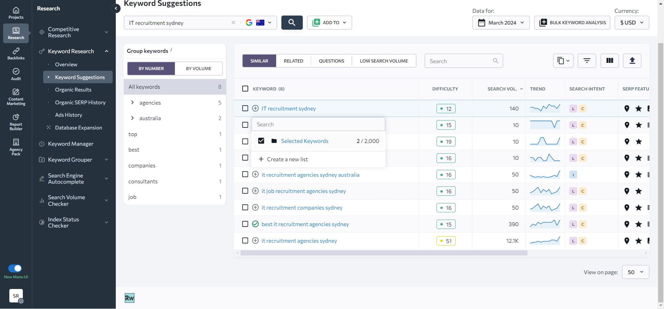The image size is (664, 309).
Task: Group keywords BY VOLUME
Action: (198, 68)
